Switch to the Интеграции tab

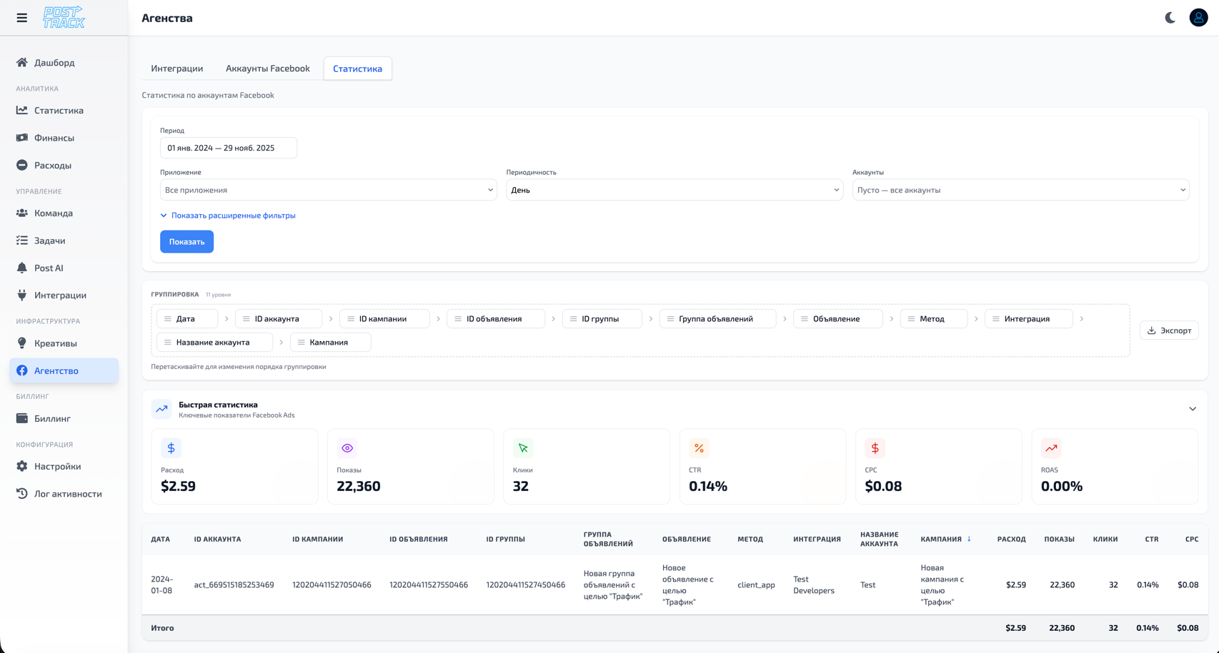(176, 69)
